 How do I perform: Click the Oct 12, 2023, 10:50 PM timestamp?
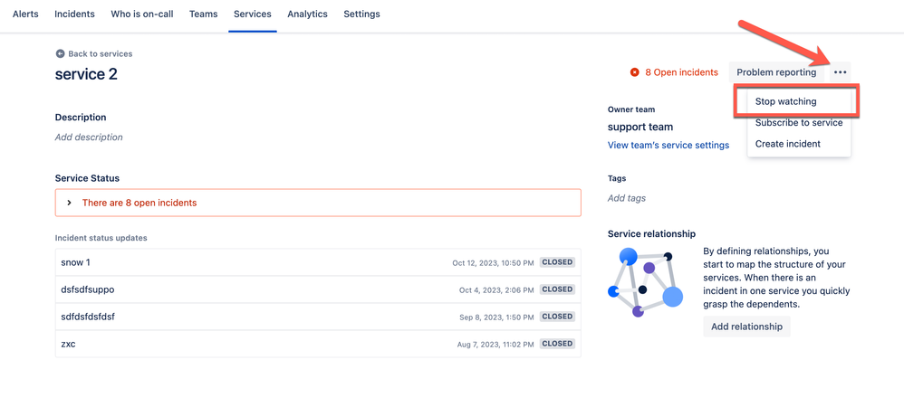(493, 262)
